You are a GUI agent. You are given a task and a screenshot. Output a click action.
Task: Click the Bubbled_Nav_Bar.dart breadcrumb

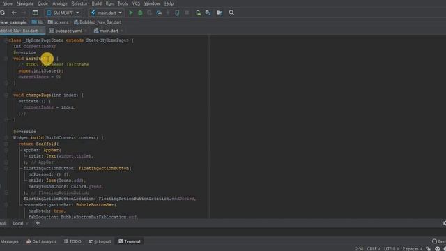98,22
